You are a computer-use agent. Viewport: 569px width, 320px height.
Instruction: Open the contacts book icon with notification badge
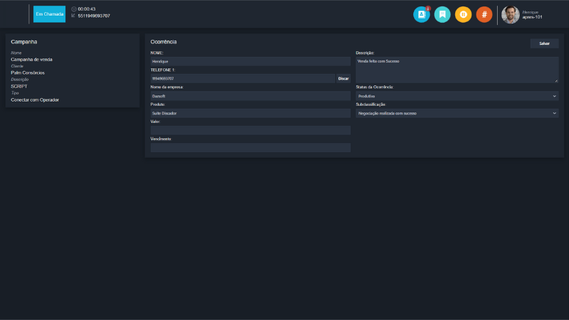pos(421,14)
